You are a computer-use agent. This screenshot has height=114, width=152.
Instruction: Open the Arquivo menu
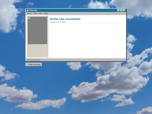tap(29, 14)
